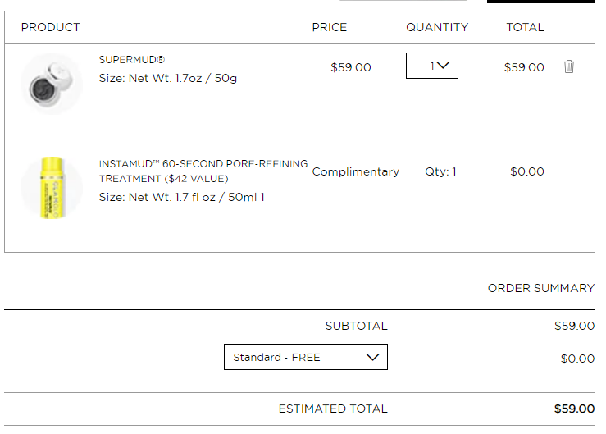The image size is (606, 434).
Task: Click the ORDER SUMMARY heading
Action: click(541, 288)
